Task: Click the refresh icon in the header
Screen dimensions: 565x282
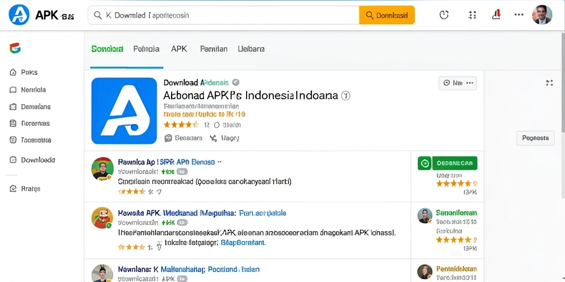Action: [444, 15]
